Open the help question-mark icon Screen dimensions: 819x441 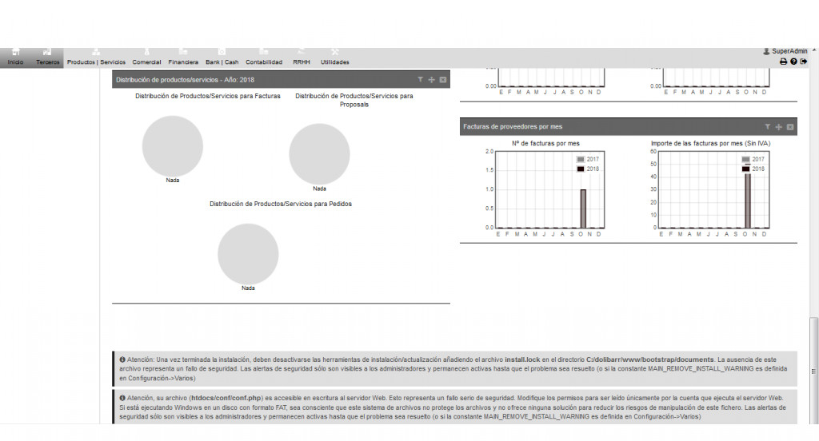click(793, 62)
